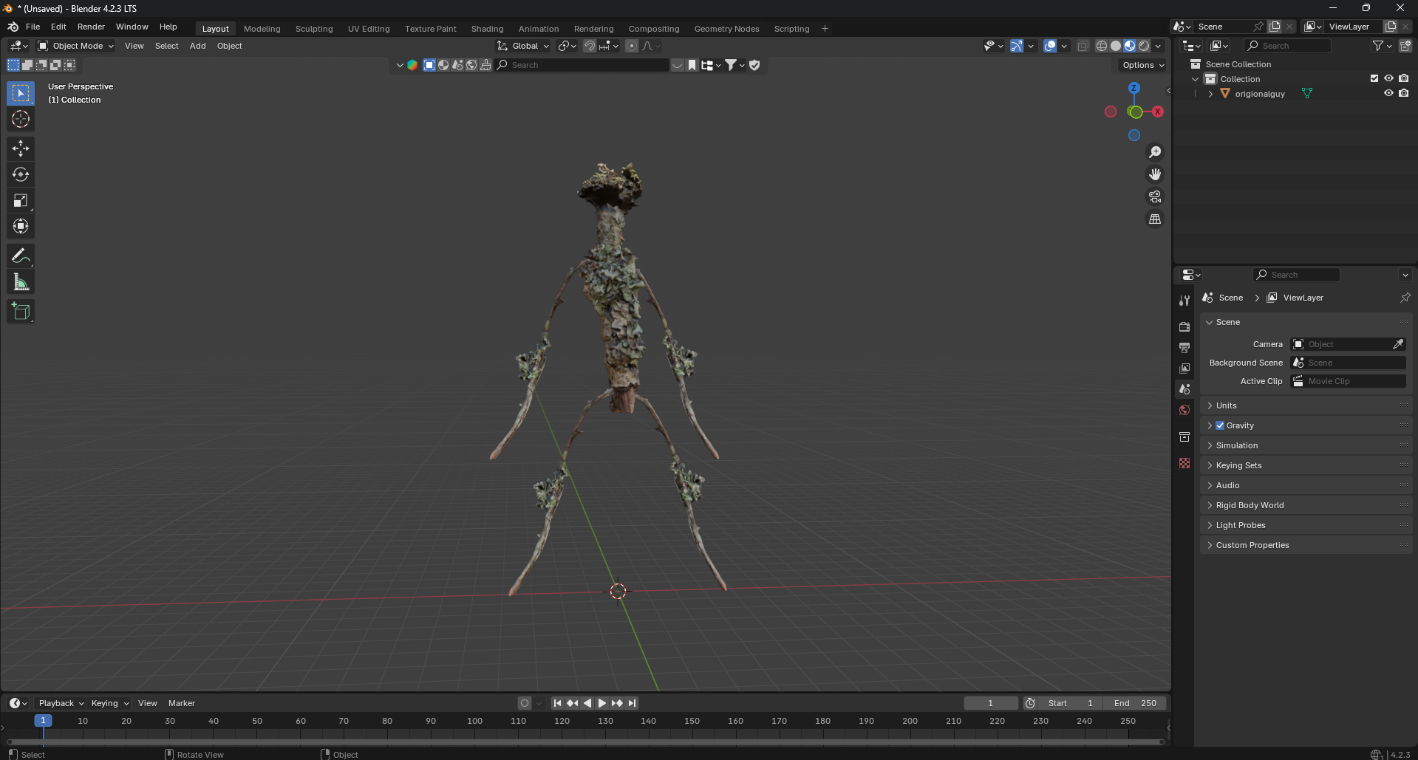1418x760 pixels.
Task: Select the Rotate tool
Action: click(x=21, y=174)
